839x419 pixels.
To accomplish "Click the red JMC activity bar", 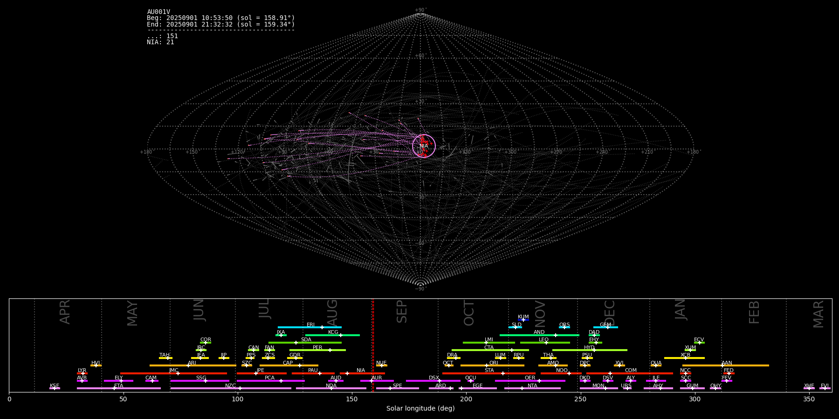I will point(174,373).
